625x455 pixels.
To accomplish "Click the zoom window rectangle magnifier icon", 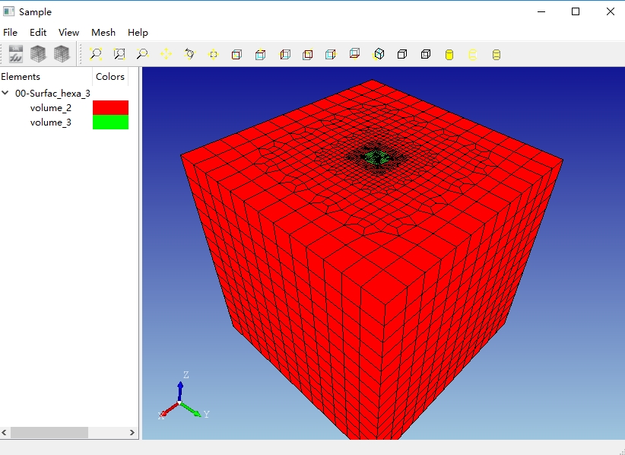I will coord(119,54).
